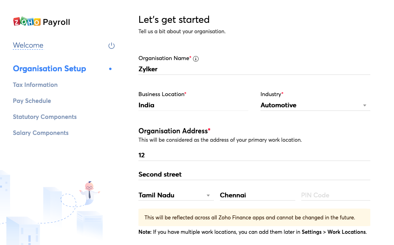The height and width of the screenshot is (245, 394).
Task: Open the Welcome link in sidebar
Action: (x=28, y=45)
